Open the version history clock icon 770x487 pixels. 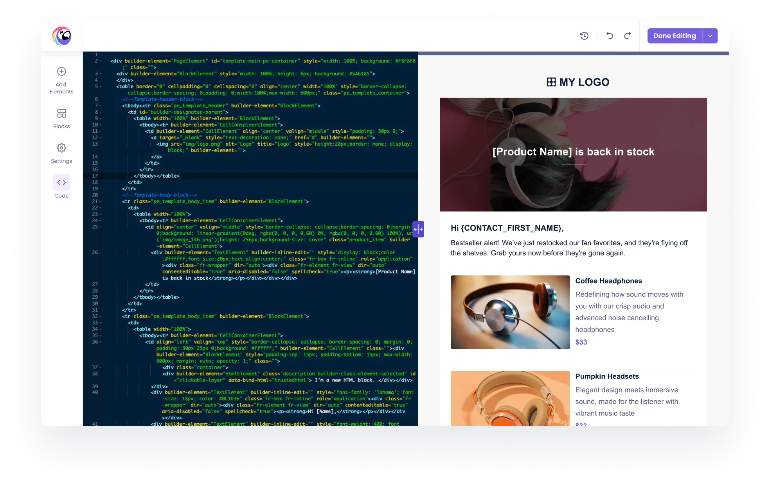coord(584,36)
